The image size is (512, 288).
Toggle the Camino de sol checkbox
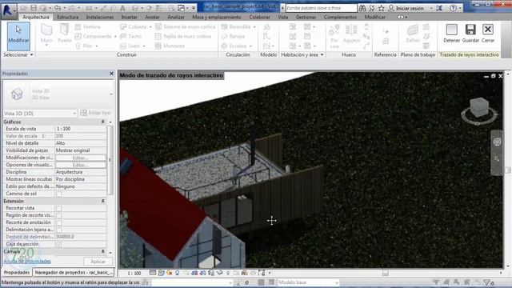coord(58,194)
